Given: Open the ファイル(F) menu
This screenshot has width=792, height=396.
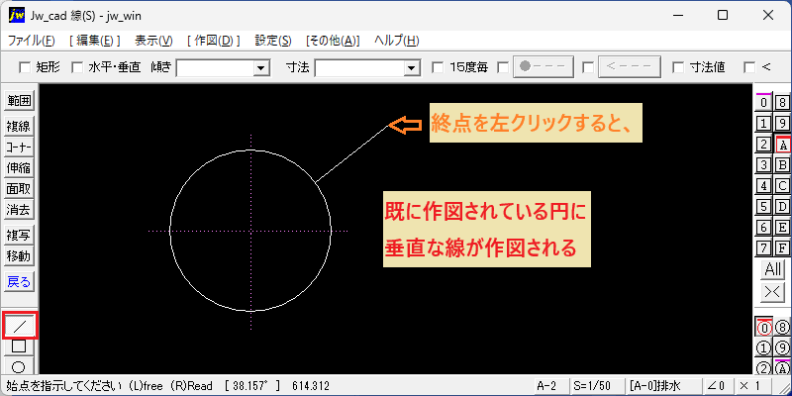Looking at the screenshot, I should (x=32, y=41).
